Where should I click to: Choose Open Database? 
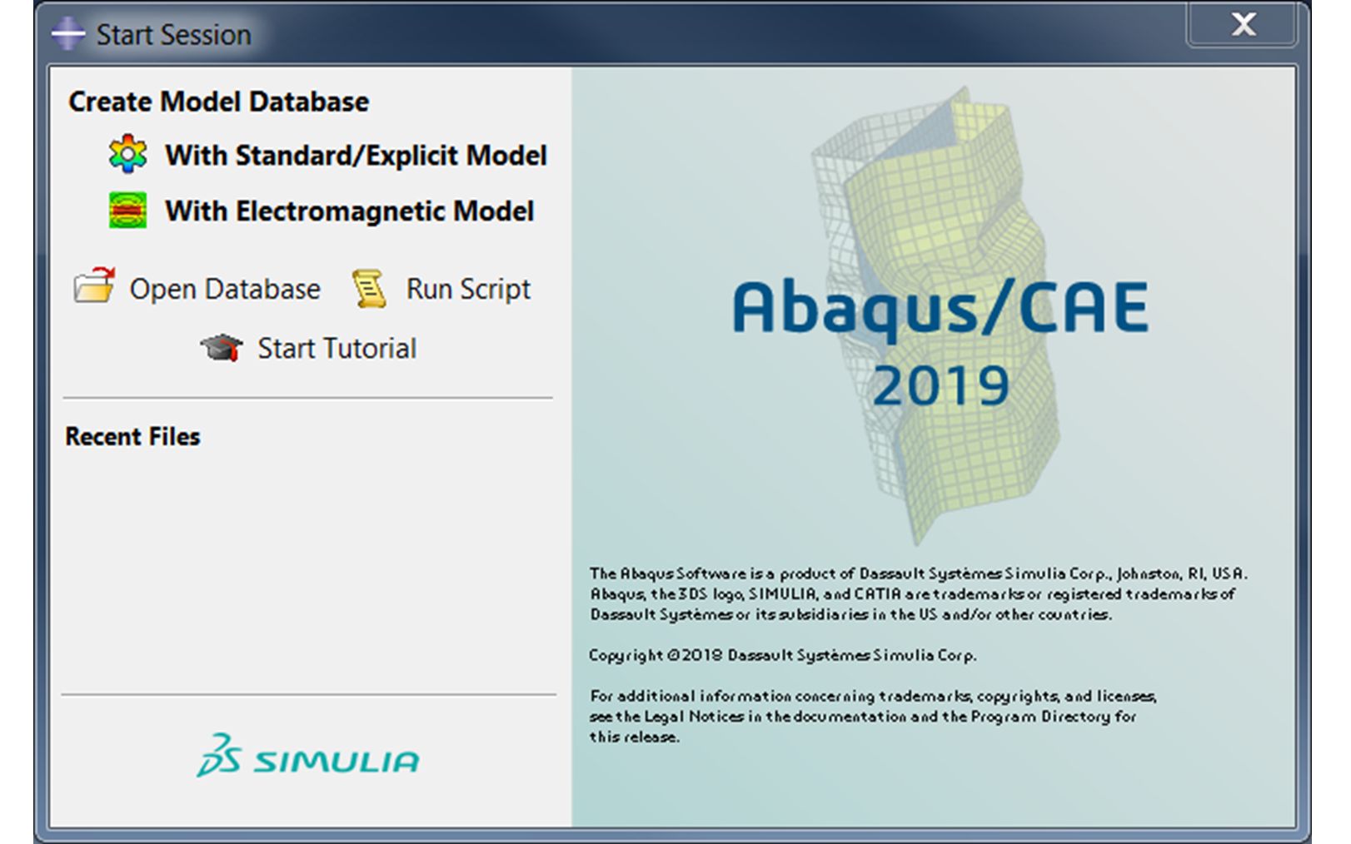[x=225, y=289]
